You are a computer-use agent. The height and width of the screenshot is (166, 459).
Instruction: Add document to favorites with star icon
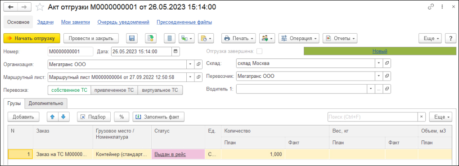[x=40, y=7]
